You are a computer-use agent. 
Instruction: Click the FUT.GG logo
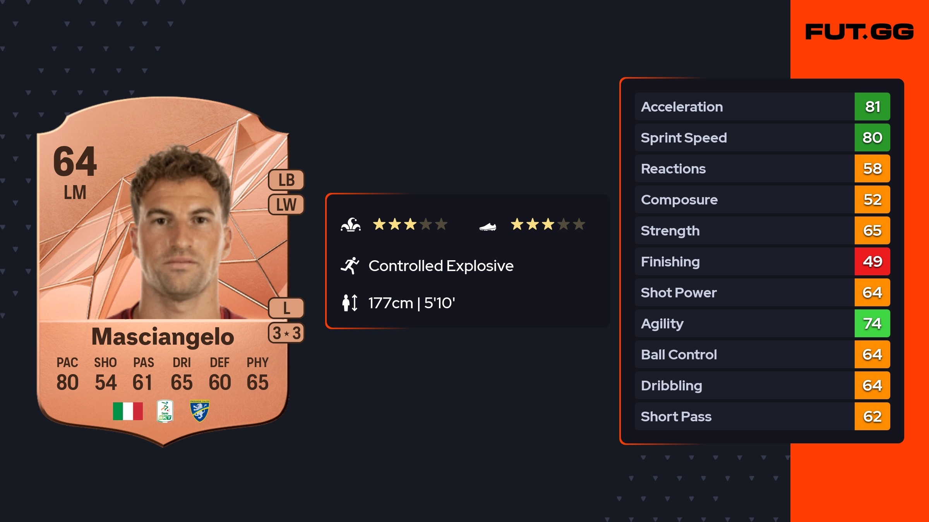[859, 32]
